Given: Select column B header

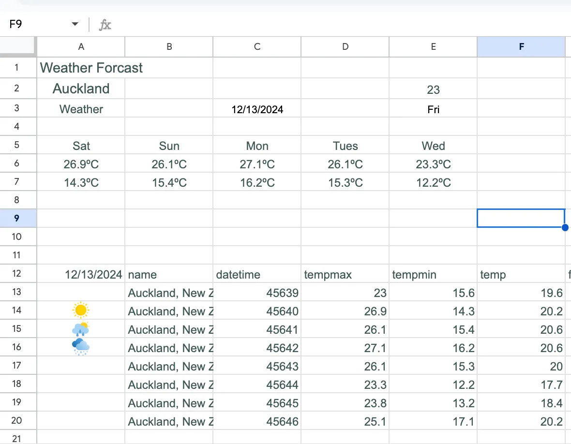Looking at the screenshot, I should point(169,46).
